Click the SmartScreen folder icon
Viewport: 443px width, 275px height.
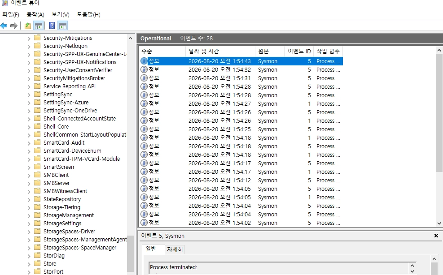click(37, 167)
